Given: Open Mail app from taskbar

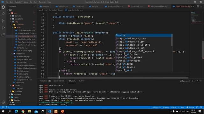Looking at the screenshot, I should [x=36, y=111].
